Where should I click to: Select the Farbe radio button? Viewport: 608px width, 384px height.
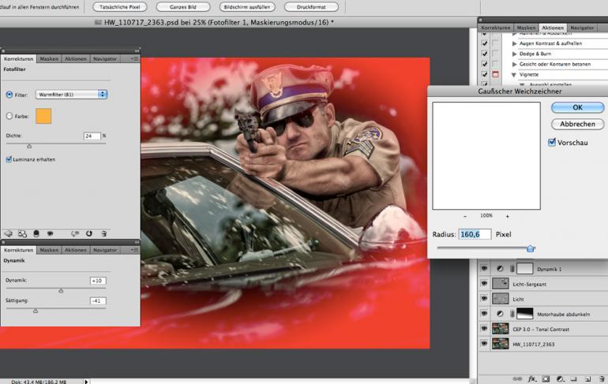point(9,116)
